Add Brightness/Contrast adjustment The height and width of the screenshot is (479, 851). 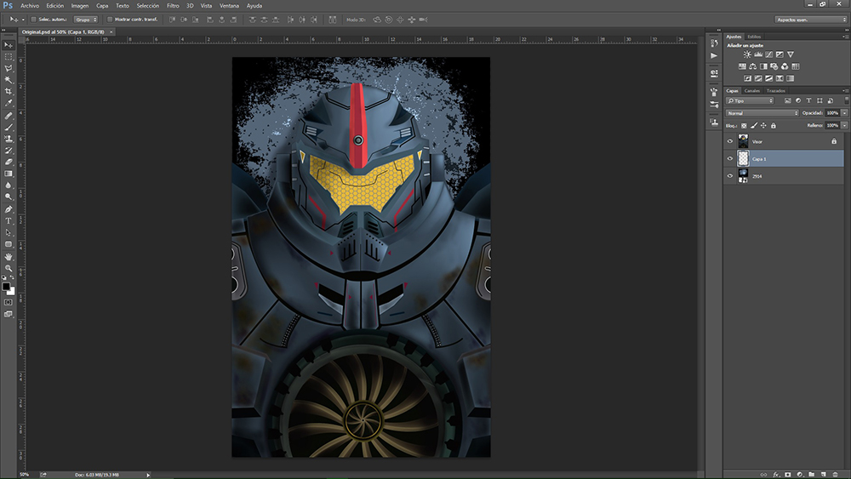747,54
